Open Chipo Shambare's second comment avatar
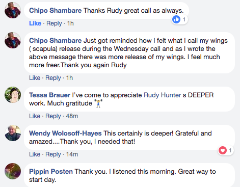The height and width of the screenshot is (187, 240). tap(13, 40)
